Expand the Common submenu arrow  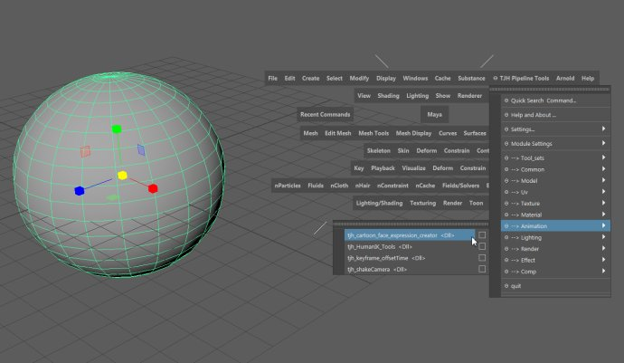tap(604, 169)
